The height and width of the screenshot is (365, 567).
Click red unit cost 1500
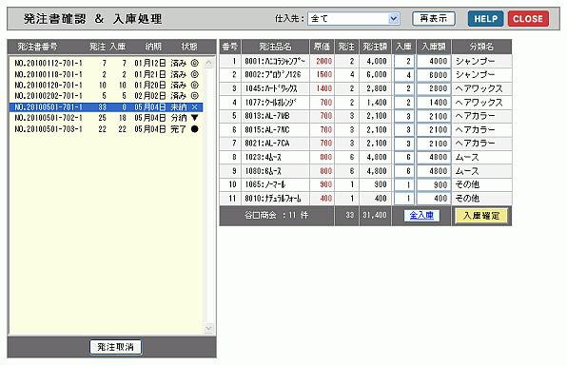tap(324, 75)
